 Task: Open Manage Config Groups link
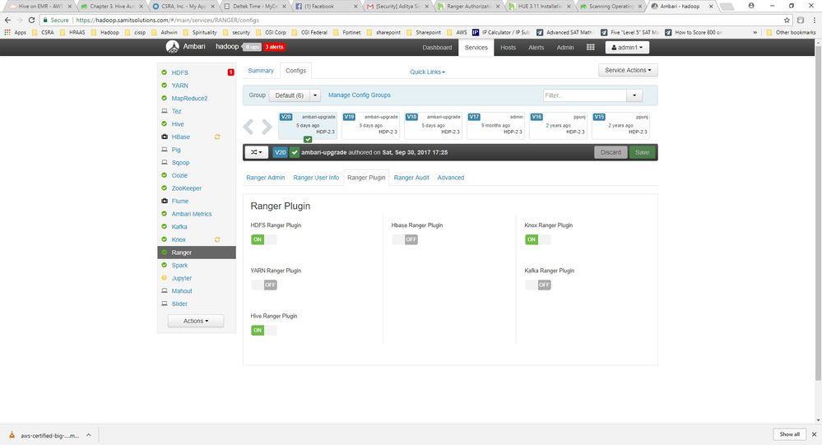[x=359, y=95]
